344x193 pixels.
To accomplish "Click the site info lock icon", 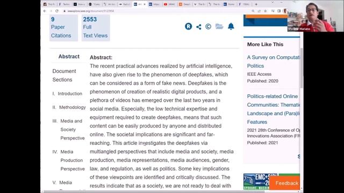I will (x=64, y=11).
